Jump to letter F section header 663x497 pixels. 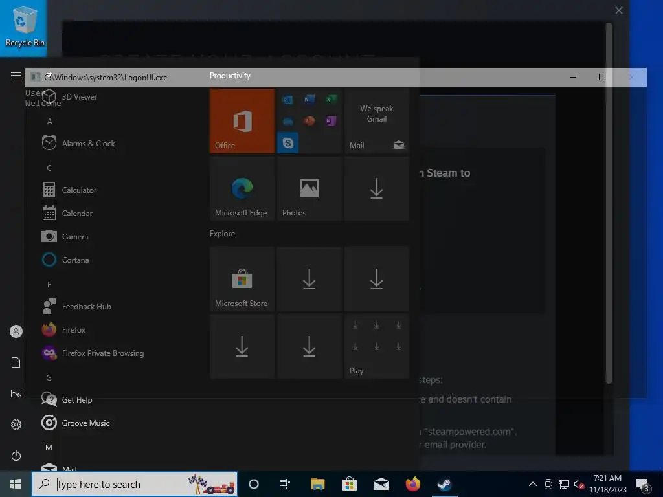(x=49, y=285)
